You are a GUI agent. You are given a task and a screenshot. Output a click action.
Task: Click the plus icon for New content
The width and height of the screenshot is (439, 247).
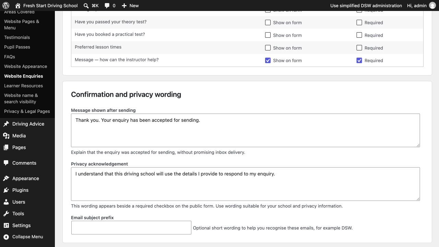click(x=124, y=5)
